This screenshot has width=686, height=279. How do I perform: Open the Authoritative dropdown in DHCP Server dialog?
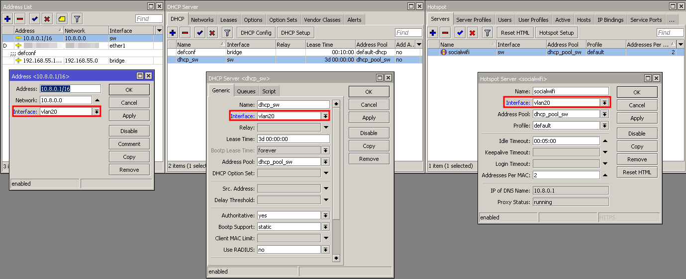[325, 215]
